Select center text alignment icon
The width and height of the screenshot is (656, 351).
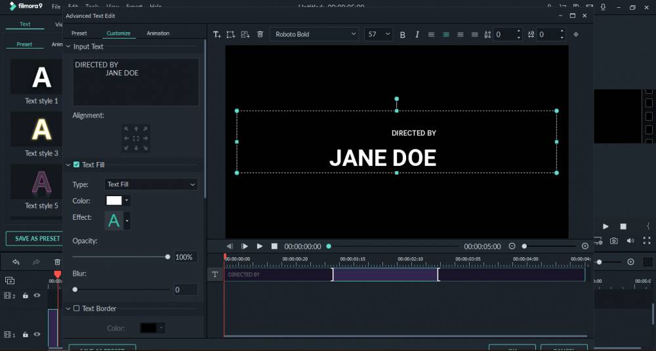pyautogui.click(x=446, y=35)
